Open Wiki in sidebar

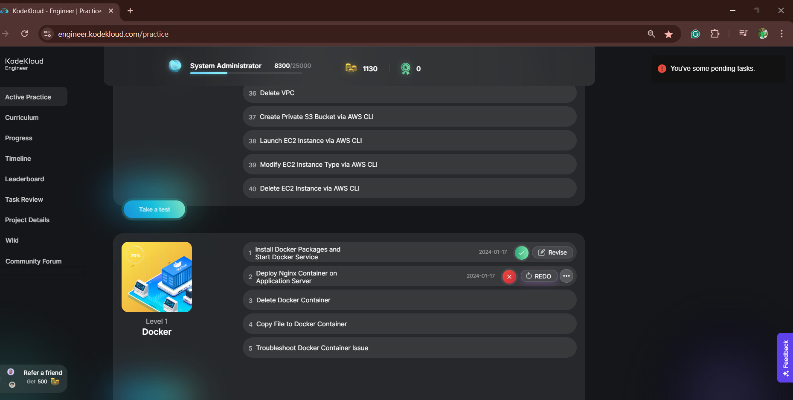click(12, 241)
